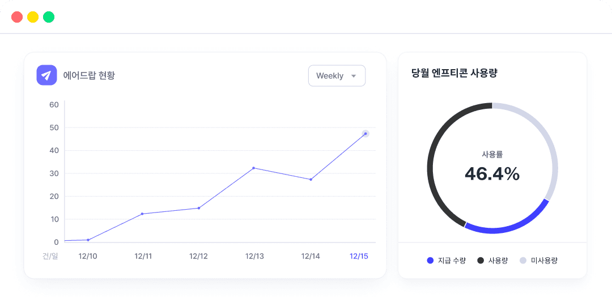The image size is (612, 306).
Task: Select the 12/15 date axis label
Action: coord(359,257)
